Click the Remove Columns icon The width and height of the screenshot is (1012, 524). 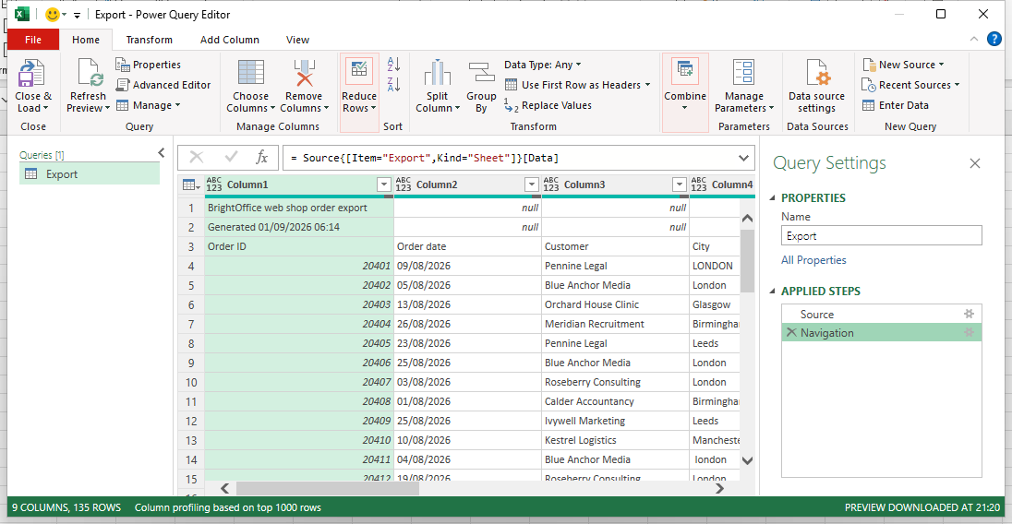304,72
